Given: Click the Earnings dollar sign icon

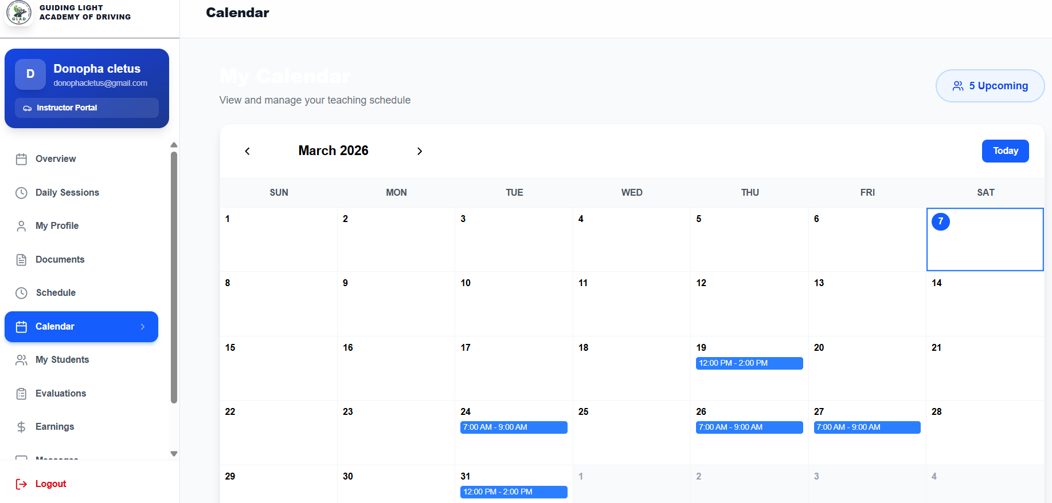Looking at the screenshot, I should tap(21, 427).
